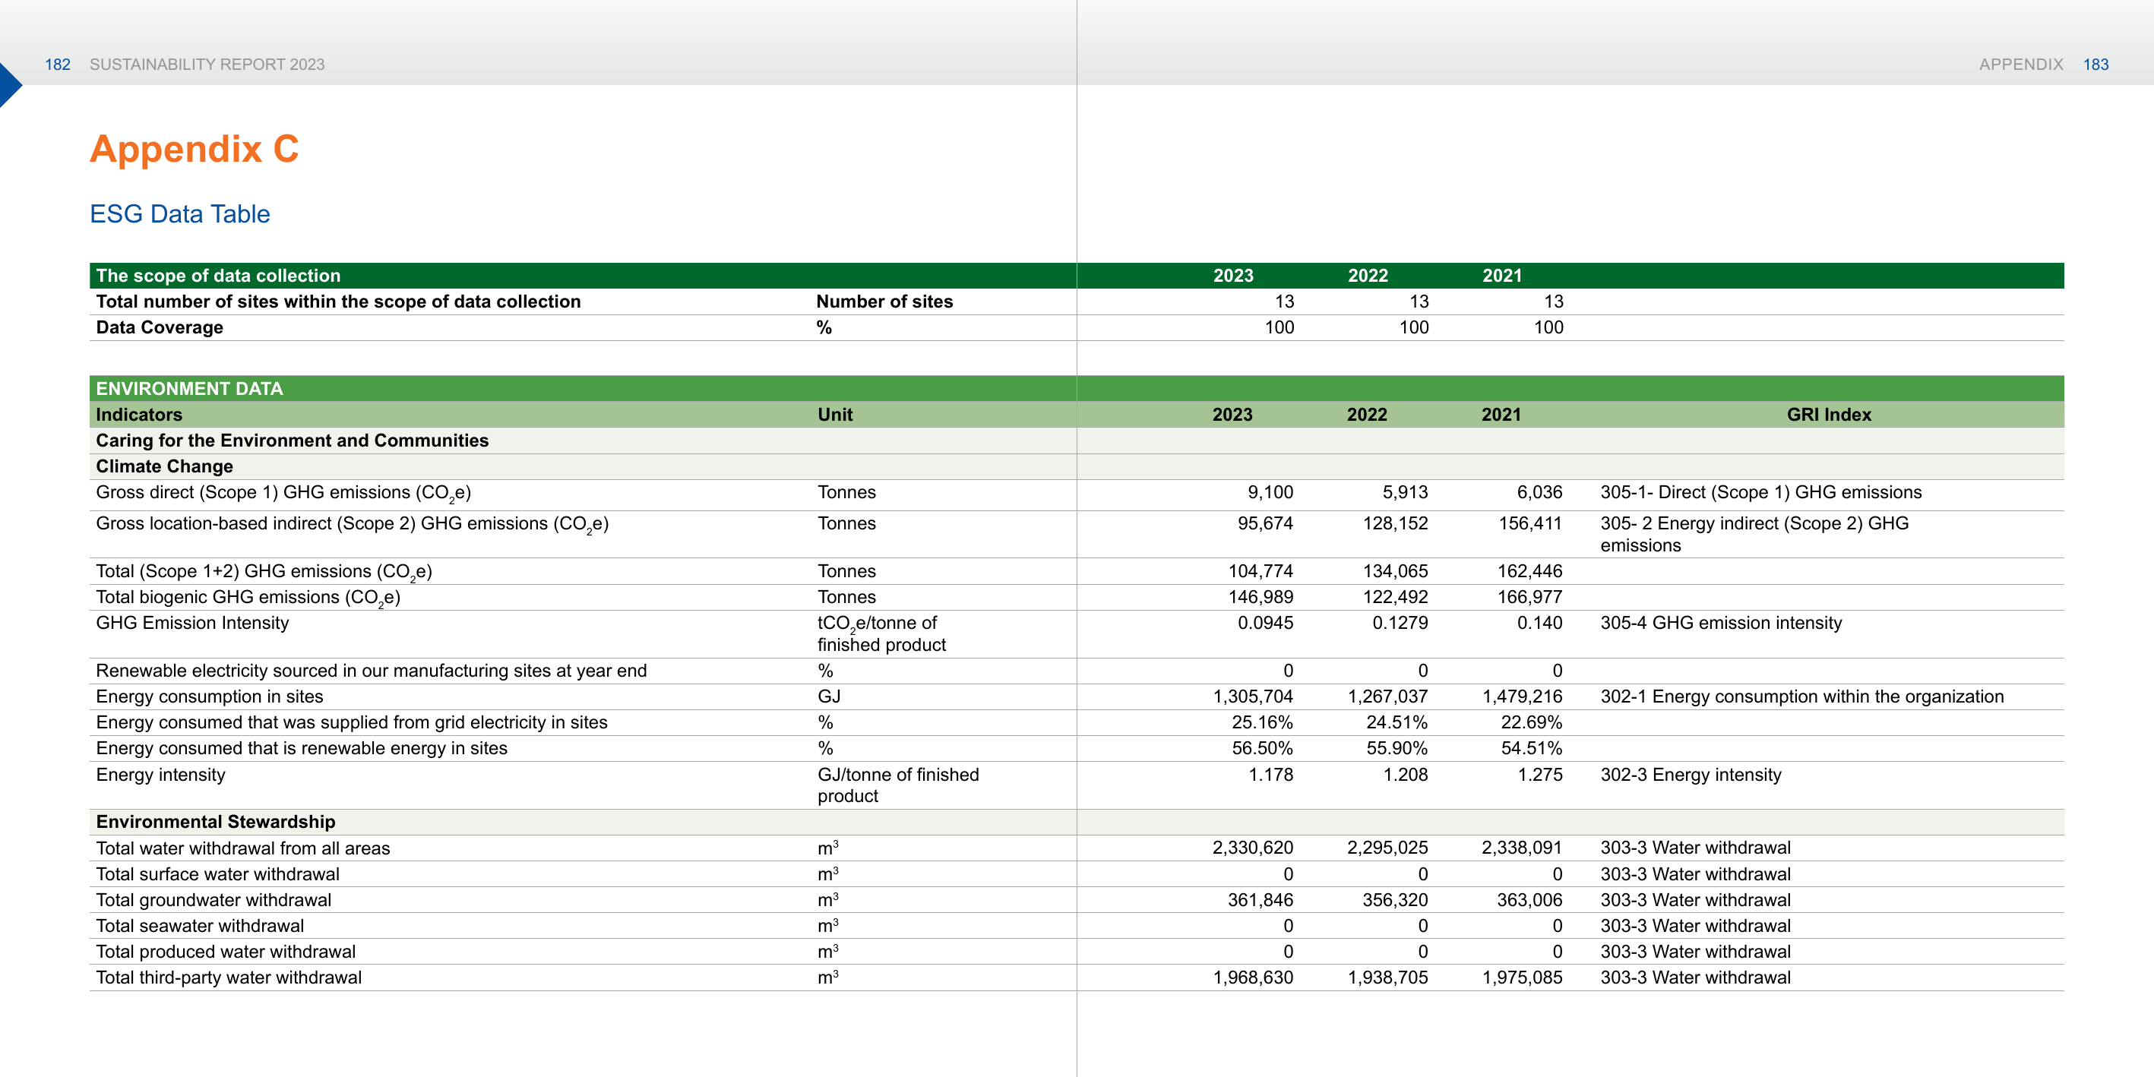Click the 'Unit' column header
Image resolution: width=2154 pixels, height=1077 pixels.
[x=835, y=415]
